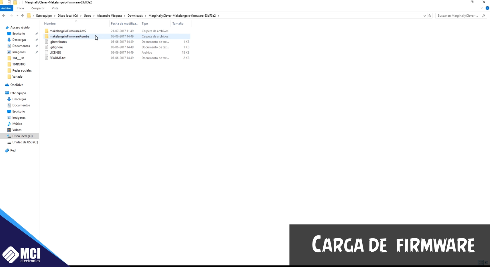Go to Disco local (C:) in breadcrumb
This screenshot has width=490, height=267.
[x=68, y=16]
